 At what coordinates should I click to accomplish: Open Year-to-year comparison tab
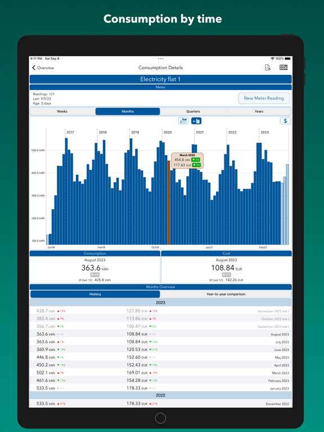point(226,294)
